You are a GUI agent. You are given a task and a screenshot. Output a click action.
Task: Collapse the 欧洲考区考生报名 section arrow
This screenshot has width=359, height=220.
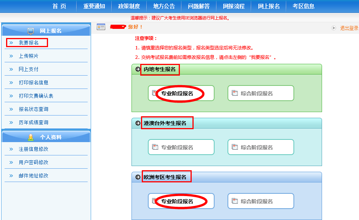138,177
